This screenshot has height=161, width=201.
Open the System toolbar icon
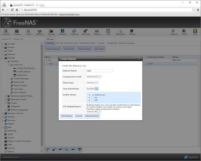click(17, 32)
